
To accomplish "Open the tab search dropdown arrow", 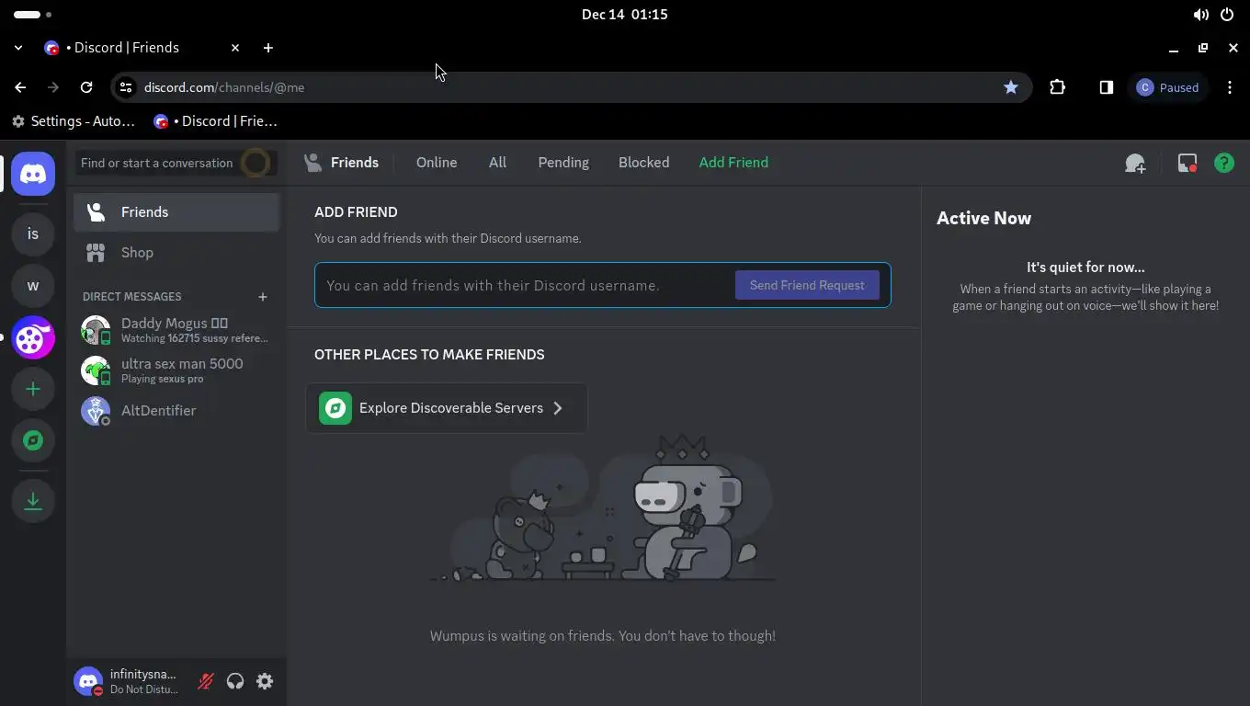I will 18,48.
